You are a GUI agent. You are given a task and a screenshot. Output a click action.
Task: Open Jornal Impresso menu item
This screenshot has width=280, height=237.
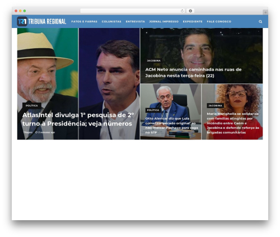pos(164,21)
